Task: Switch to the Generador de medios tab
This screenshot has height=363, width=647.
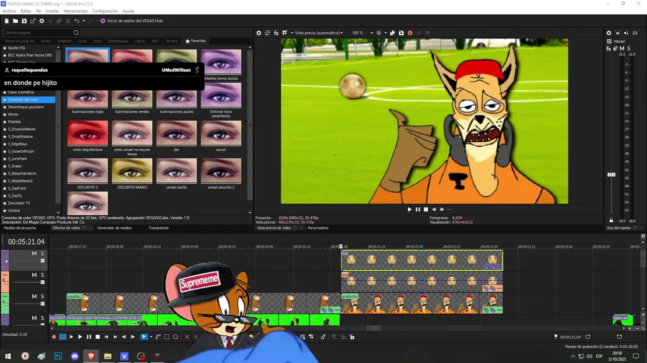Action: (x=114, y=228)
